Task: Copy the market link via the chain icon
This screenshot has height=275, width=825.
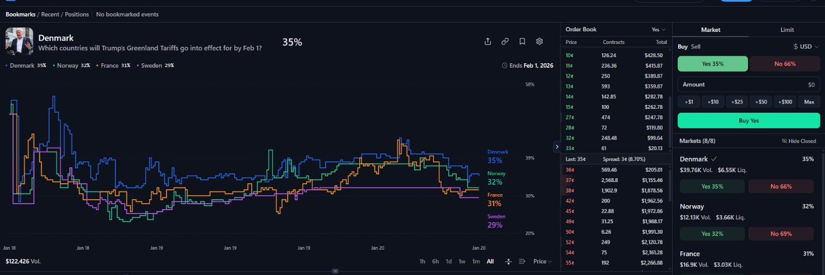Action: pyautogui.click(x=505, y=42)
